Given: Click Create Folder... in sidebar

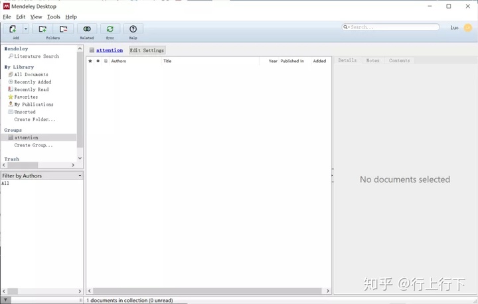Looking at the screenshot, I should coord(35,119).
